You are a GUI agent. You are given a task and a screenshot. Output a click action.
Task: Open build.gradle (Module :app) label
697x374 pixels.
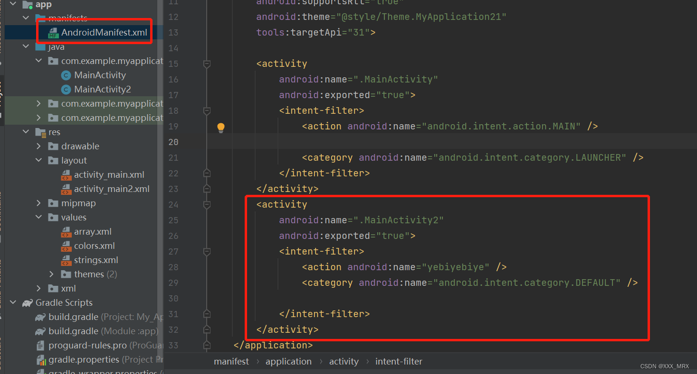[104, 331]
